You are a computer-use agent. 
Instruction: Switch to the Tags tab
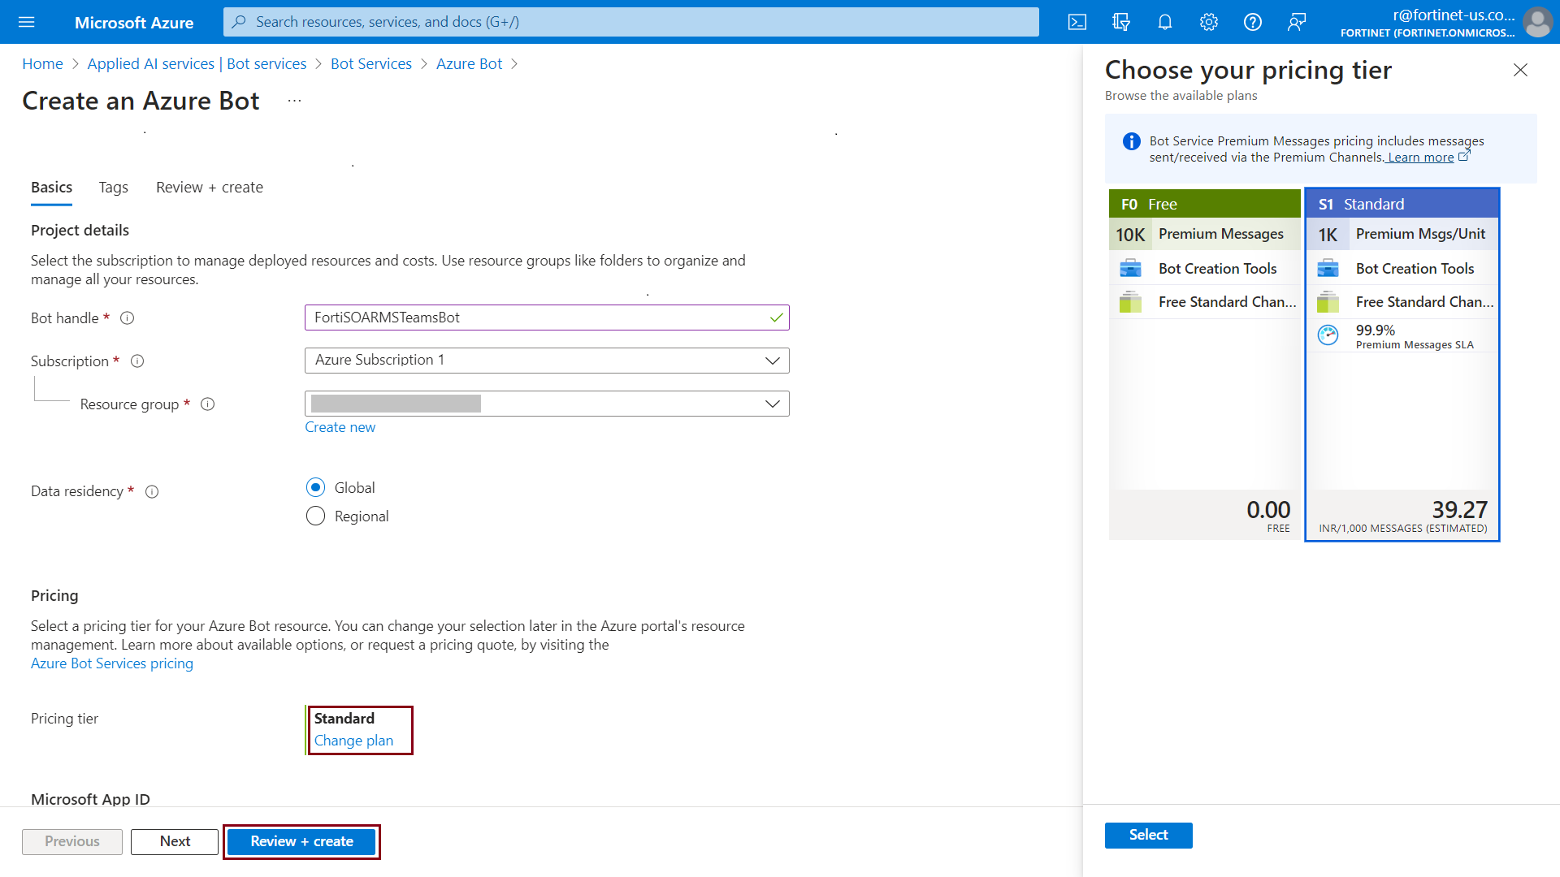113,188
